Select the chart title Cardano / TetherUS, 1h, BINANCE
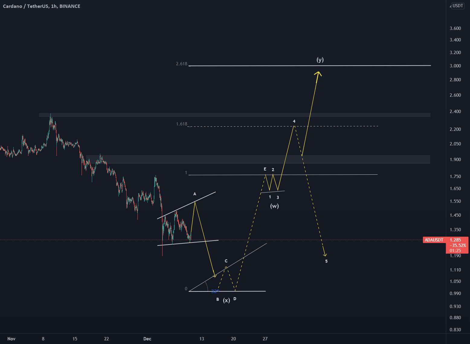The image size is (470, 344). click(41, 6)
